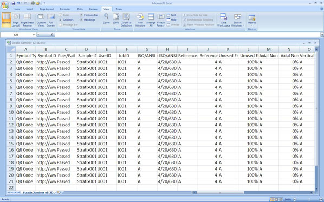Open the Zoom dialog magnifier

point(106,18)
